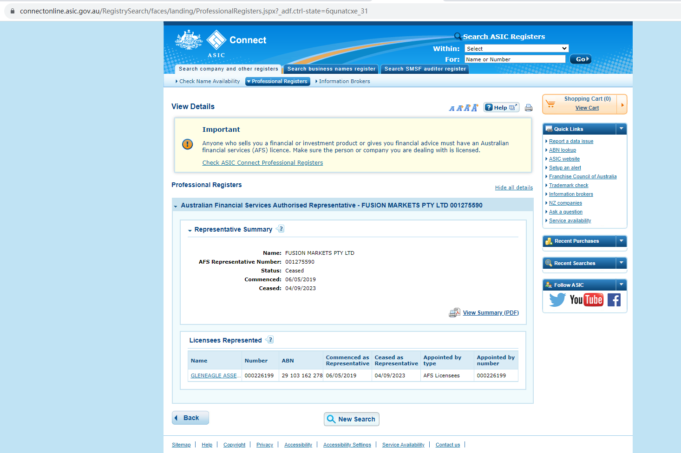
Task: Expand the Shopping Cart side arrow
Action: tap(622, 104)
